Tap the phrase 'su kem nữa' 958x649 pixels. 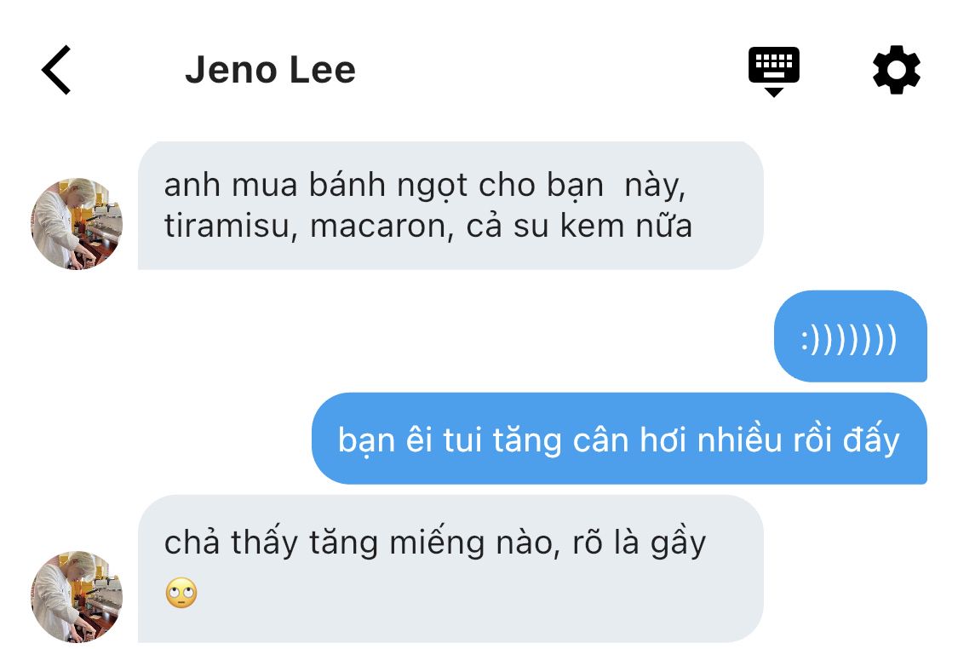pos(602,226)
